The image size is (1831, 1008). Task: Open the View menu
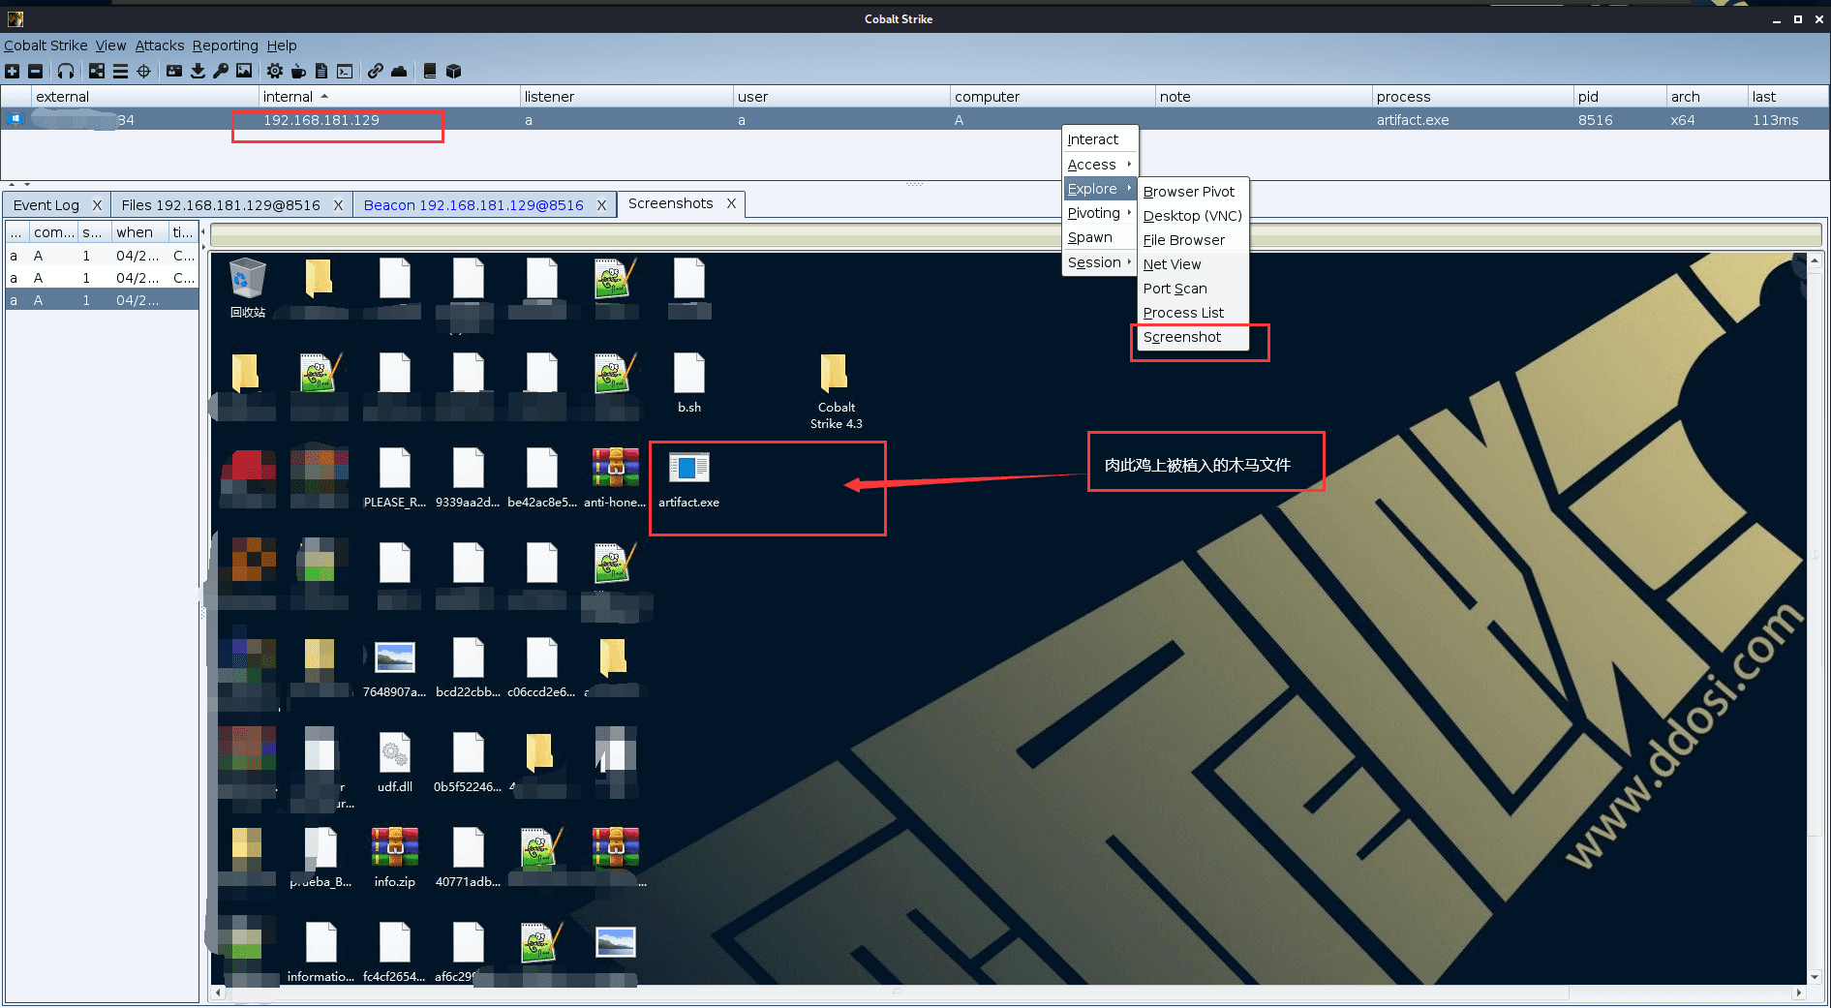(x=110, y=46)
